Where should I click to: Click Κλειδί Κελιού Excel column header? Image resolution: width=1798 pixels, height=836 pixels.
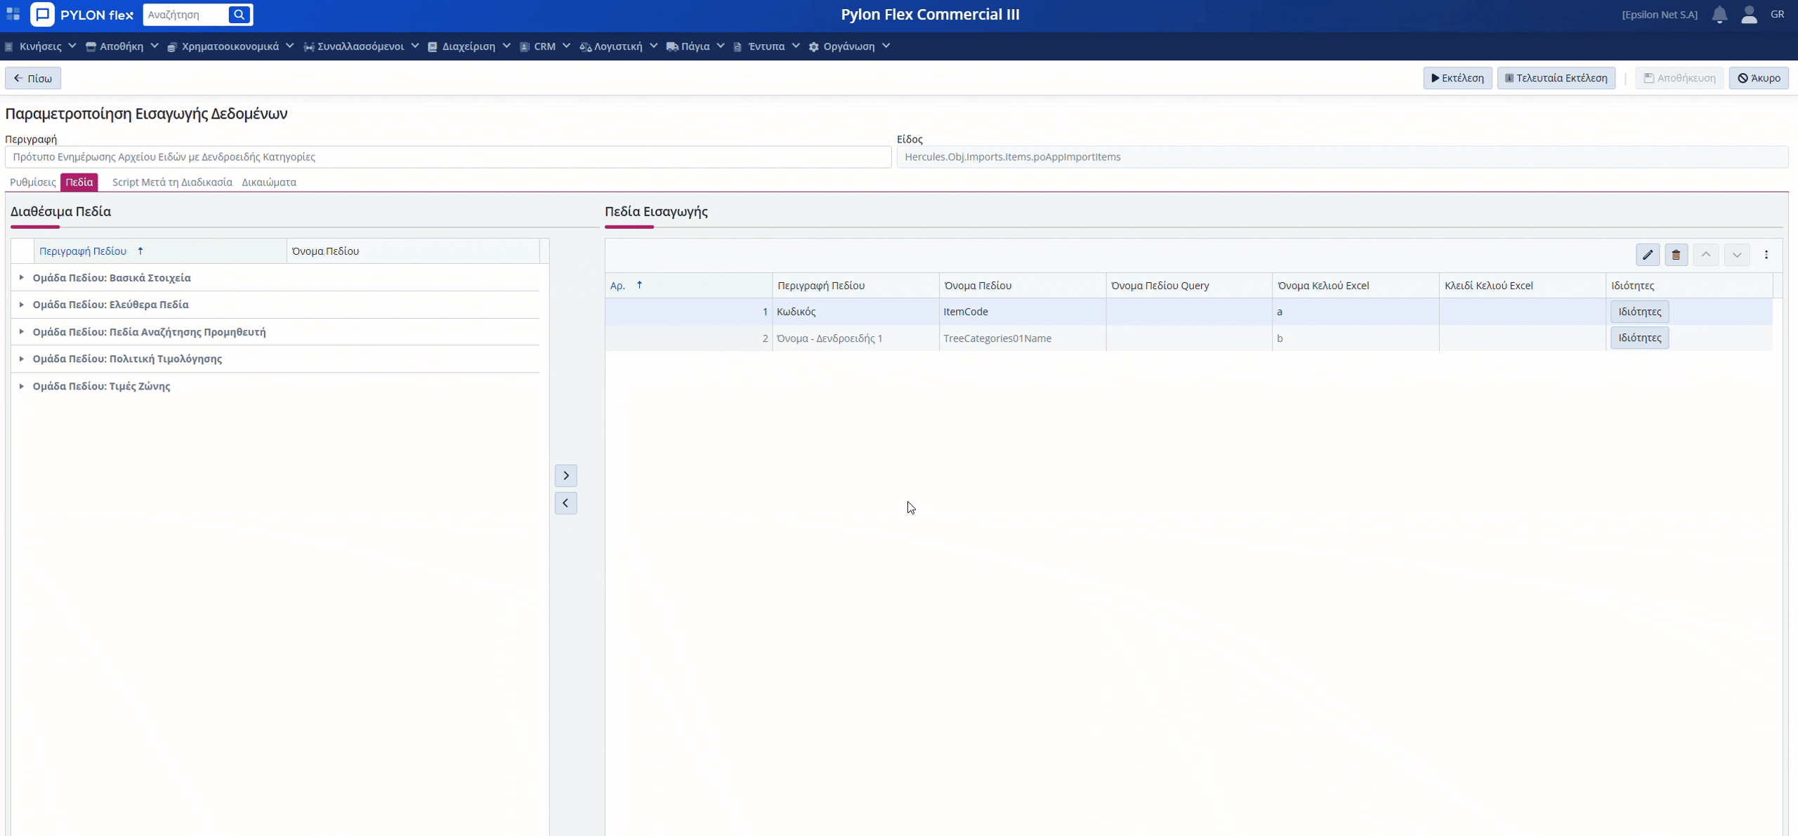click(1522, 286)
